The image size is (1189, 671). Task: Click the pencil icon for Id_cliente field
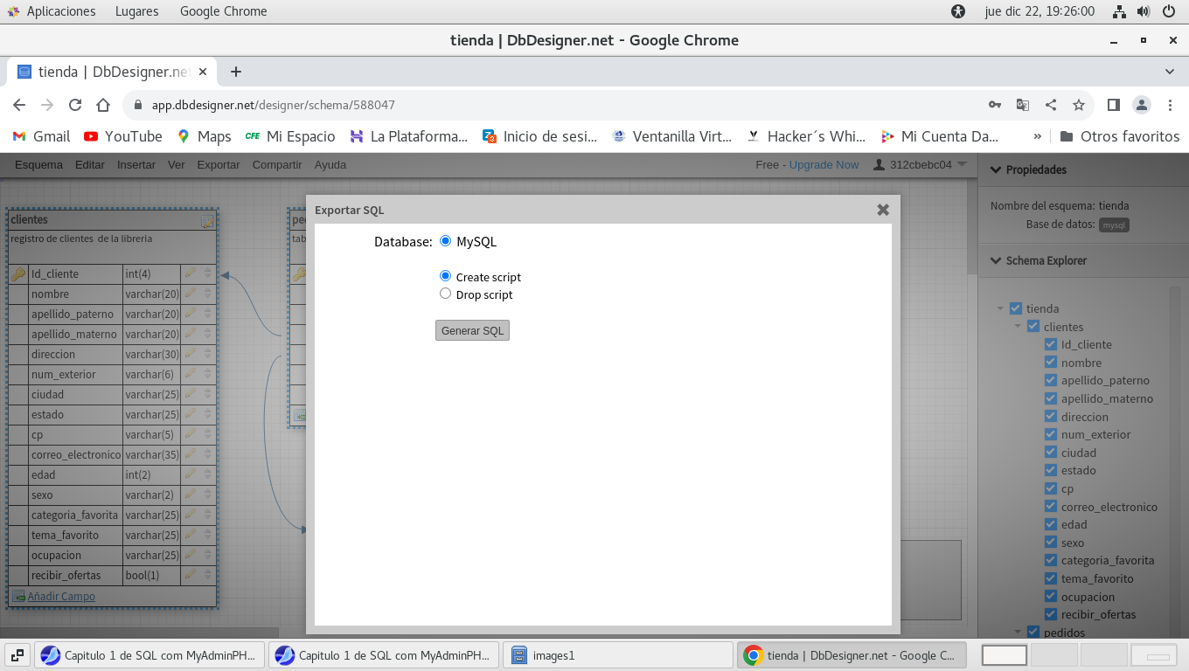190,273
